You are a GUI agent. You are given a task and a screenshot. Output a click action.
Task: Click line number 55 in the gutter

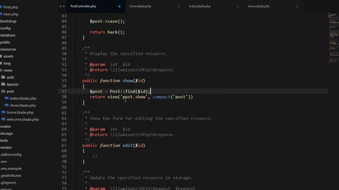coord(64,81)
